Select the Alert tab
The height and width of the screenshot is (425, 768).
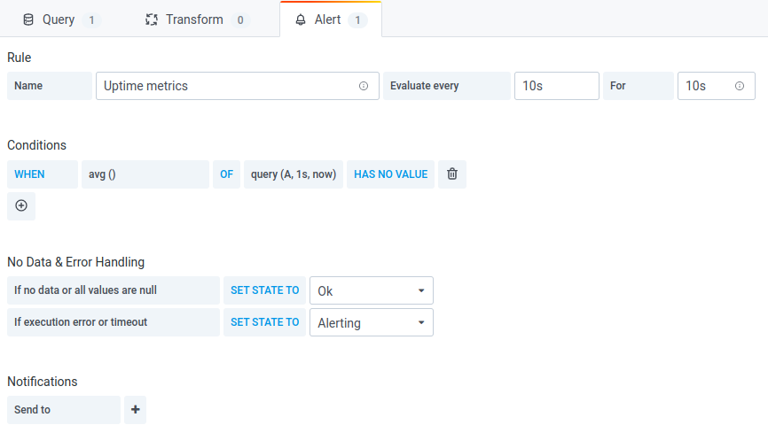coord(331,19)
